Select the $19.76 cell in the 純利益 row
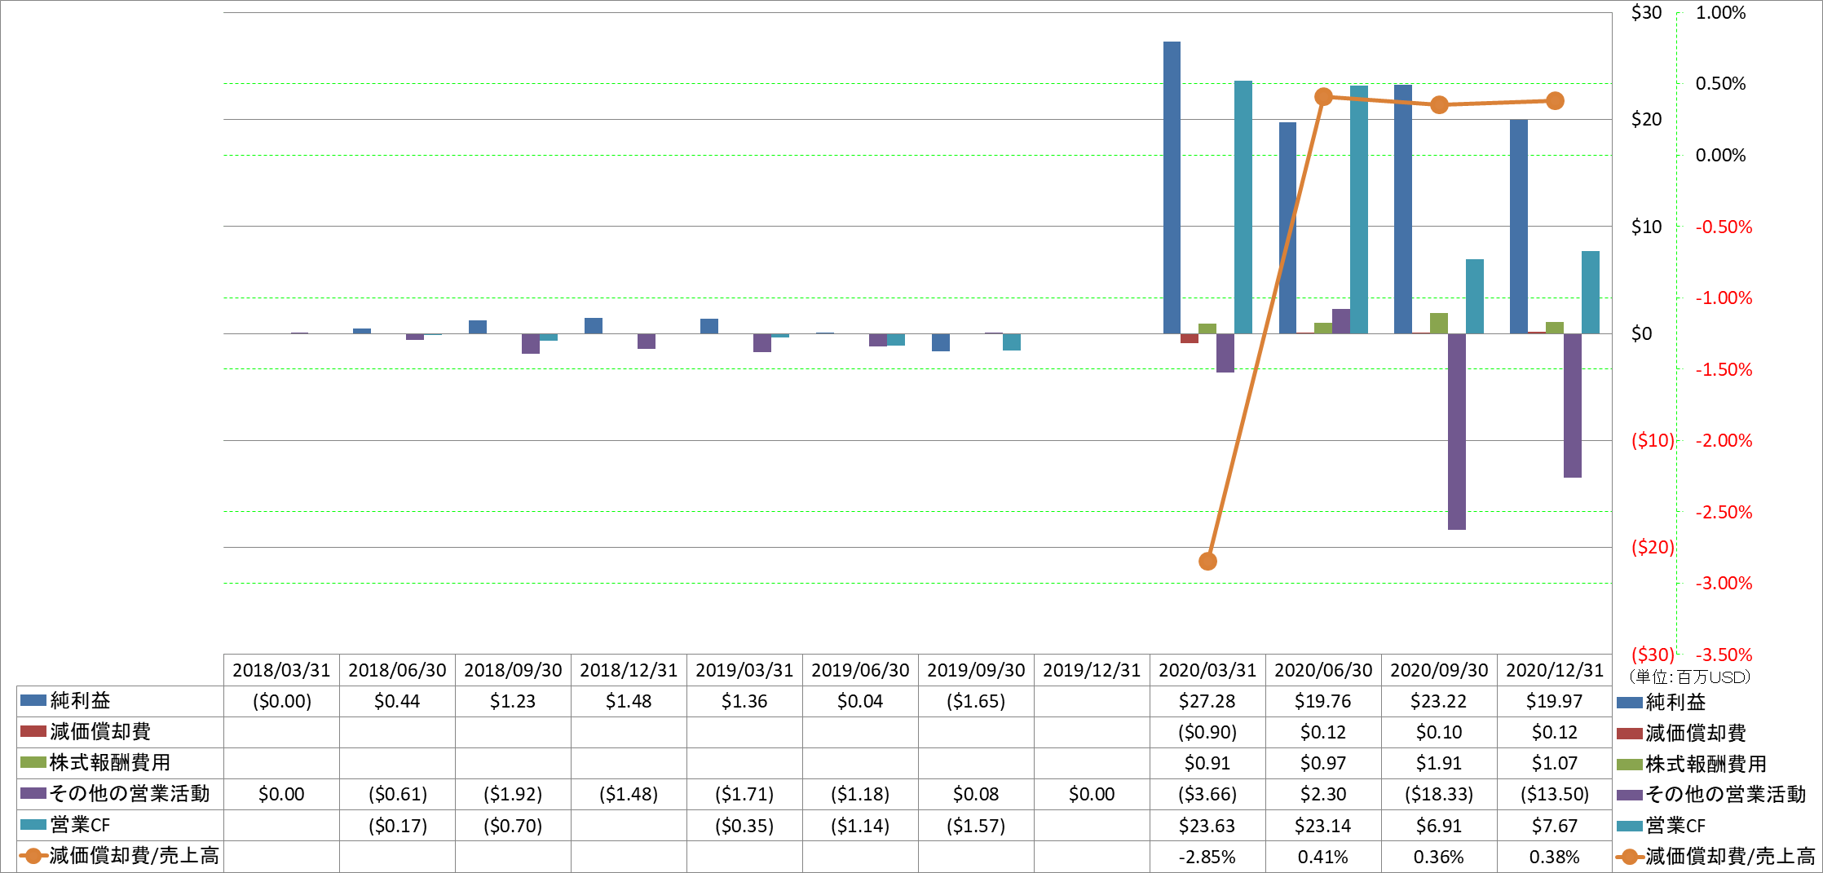Screen dimensions: 1823x873 coord(1323,701)
